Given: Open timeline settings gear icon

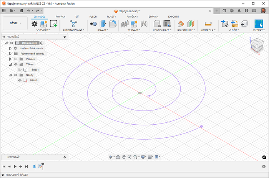Looking at the screenshot, I should (x=264, y=166).
